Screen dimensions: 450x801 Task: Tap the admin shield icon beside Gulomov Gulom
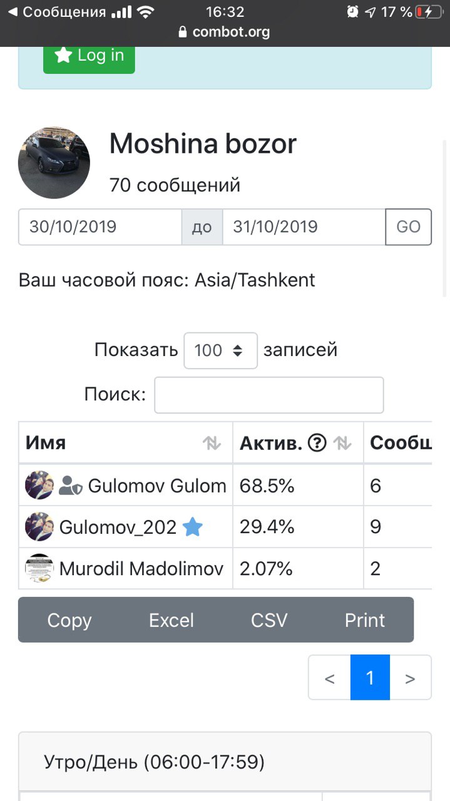[70, 486]
